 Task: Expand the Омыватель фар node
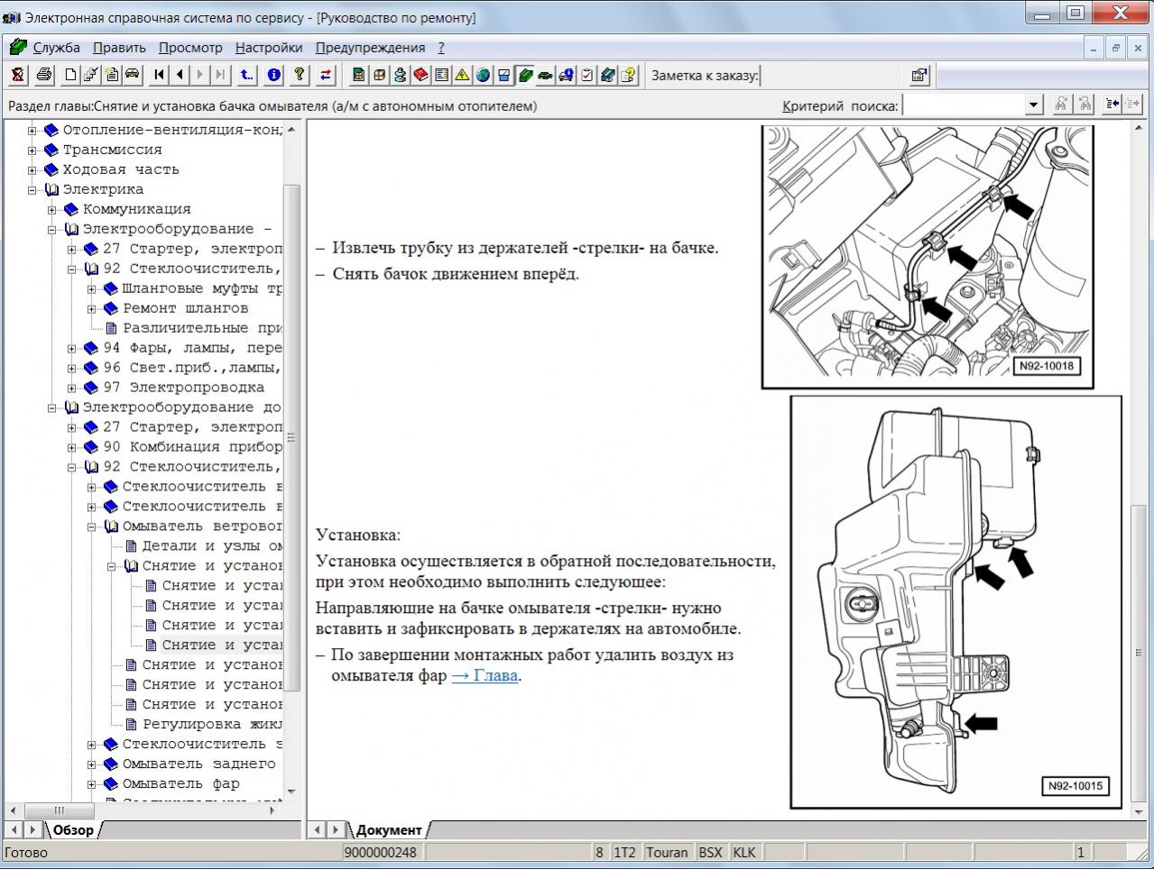tap(92, 784)
